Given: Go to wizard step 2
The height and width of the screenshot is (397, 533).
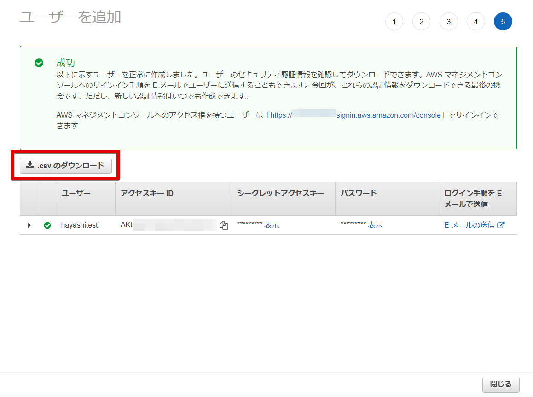Looking at the screenshot, I should [421, 22].
